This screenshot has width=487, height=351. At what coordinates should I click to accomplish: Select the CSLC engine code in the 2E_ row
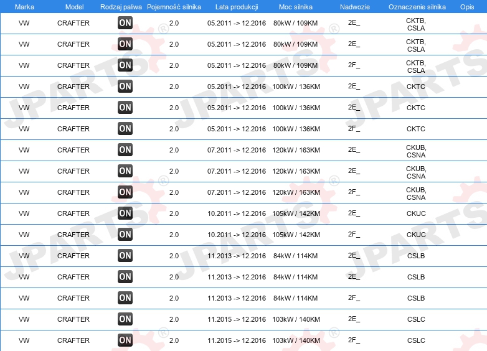click(x=416, y=319)
